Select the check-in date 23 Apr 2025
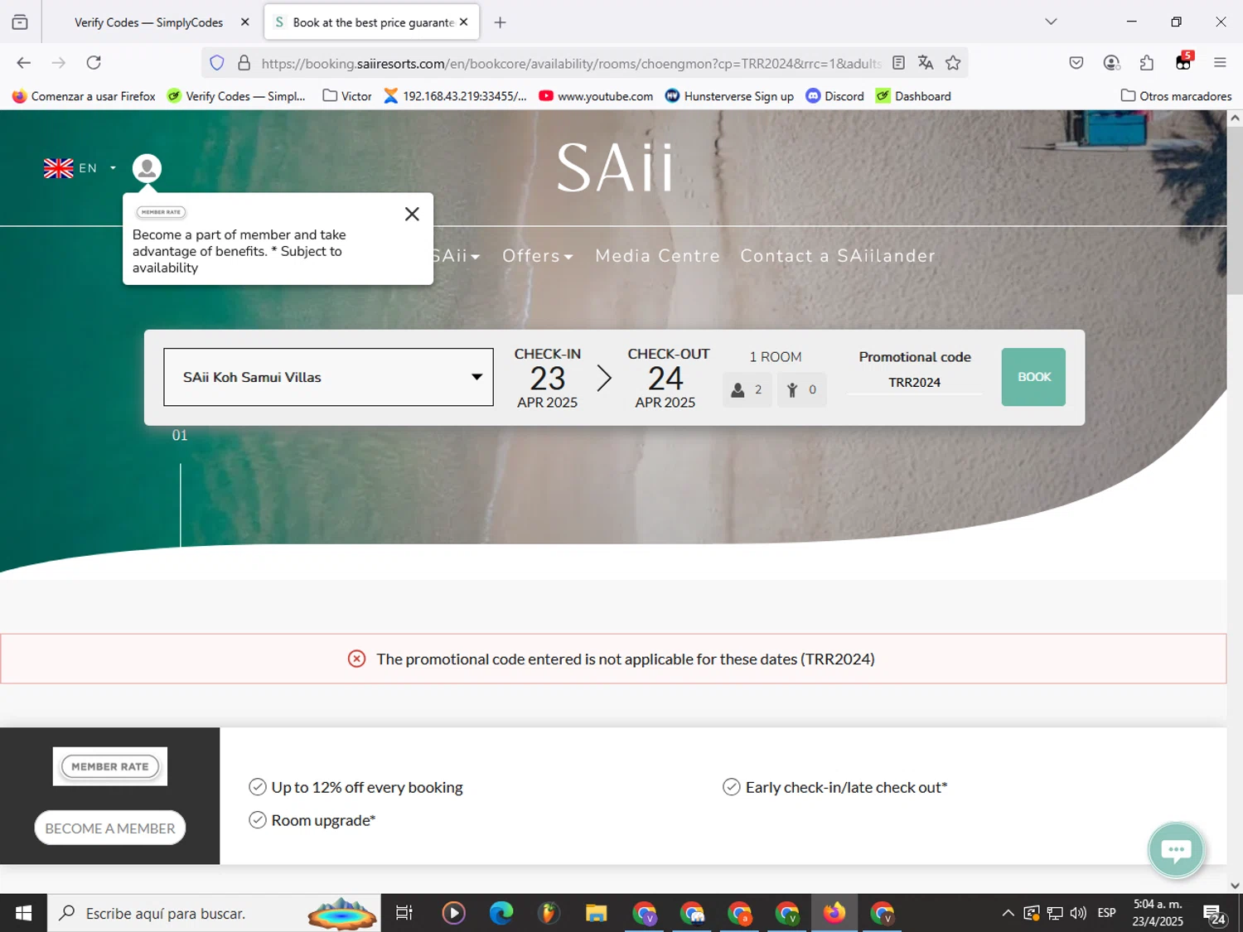The image size is (1243, 932). point(547,378)
